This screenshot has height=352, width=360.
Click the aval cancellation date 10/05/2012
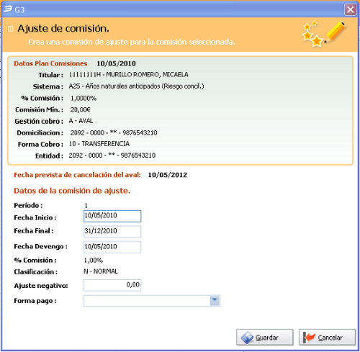(168, 175)
